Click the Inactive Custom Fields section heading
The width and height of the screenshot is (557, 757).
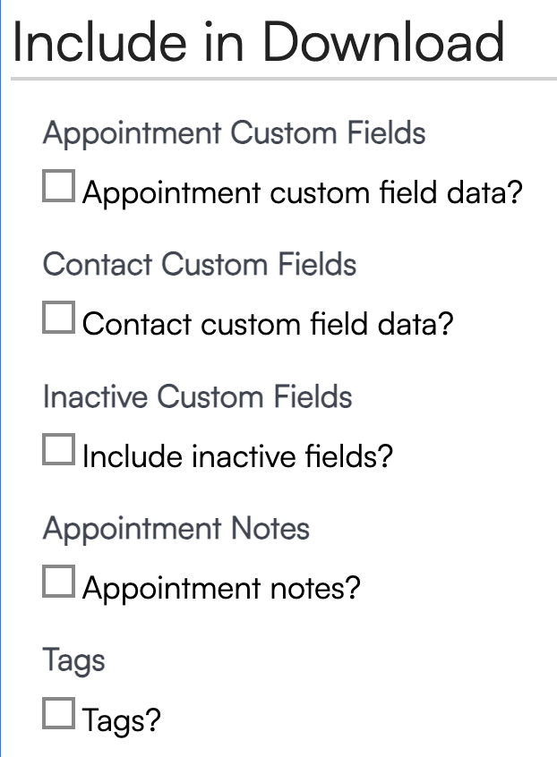(197, 396)
